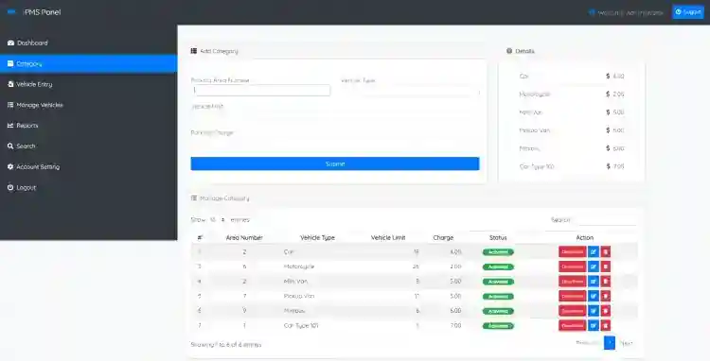Open the Vehicle Type dropdown
710x361 pixels.
pyautogui.click(x=410, y=91)
